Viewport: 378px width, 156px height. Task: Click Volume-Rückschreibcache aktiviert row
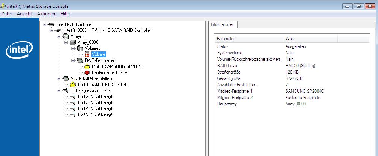[292, 59]
